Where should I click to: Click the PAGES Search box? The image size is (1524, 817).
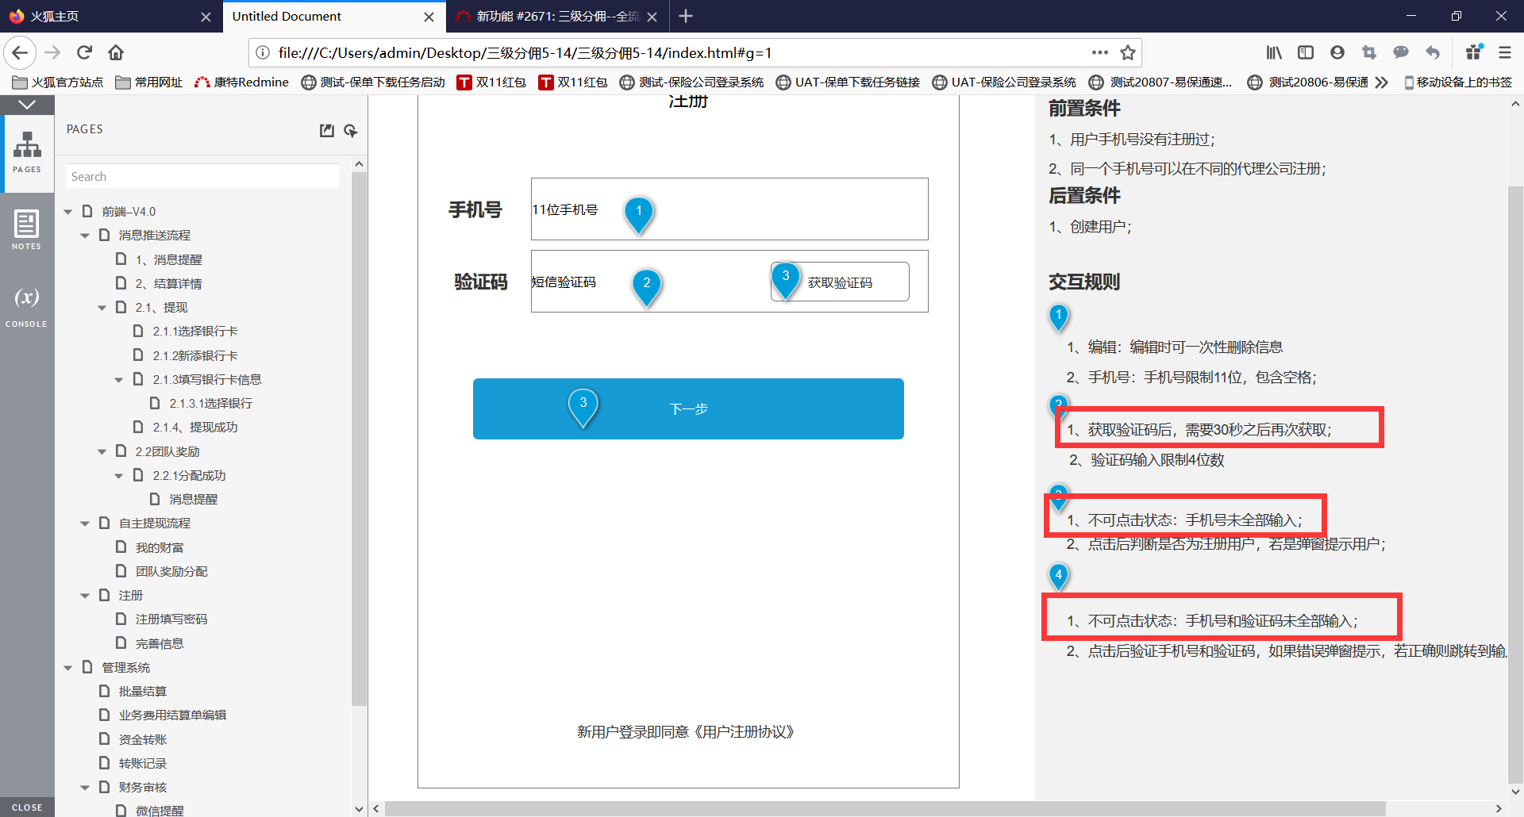click(202, 177)
